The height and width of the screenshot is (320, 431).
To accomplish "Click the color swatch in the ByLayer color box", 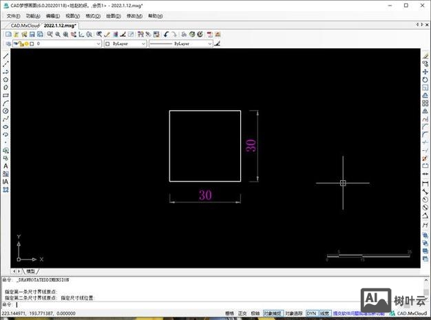I will [108, 43].
